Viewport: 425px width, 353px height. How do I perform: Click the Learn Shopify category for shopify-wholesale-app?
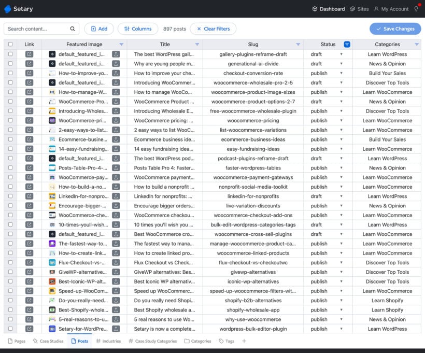tap(387, 310)
